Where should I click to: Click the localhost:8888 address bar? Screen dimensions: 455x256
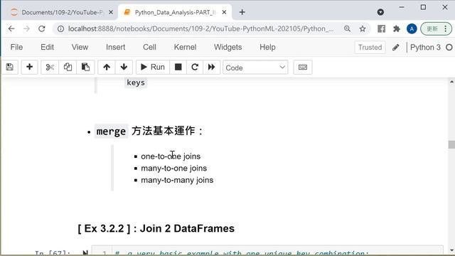[x=200, y=28]
